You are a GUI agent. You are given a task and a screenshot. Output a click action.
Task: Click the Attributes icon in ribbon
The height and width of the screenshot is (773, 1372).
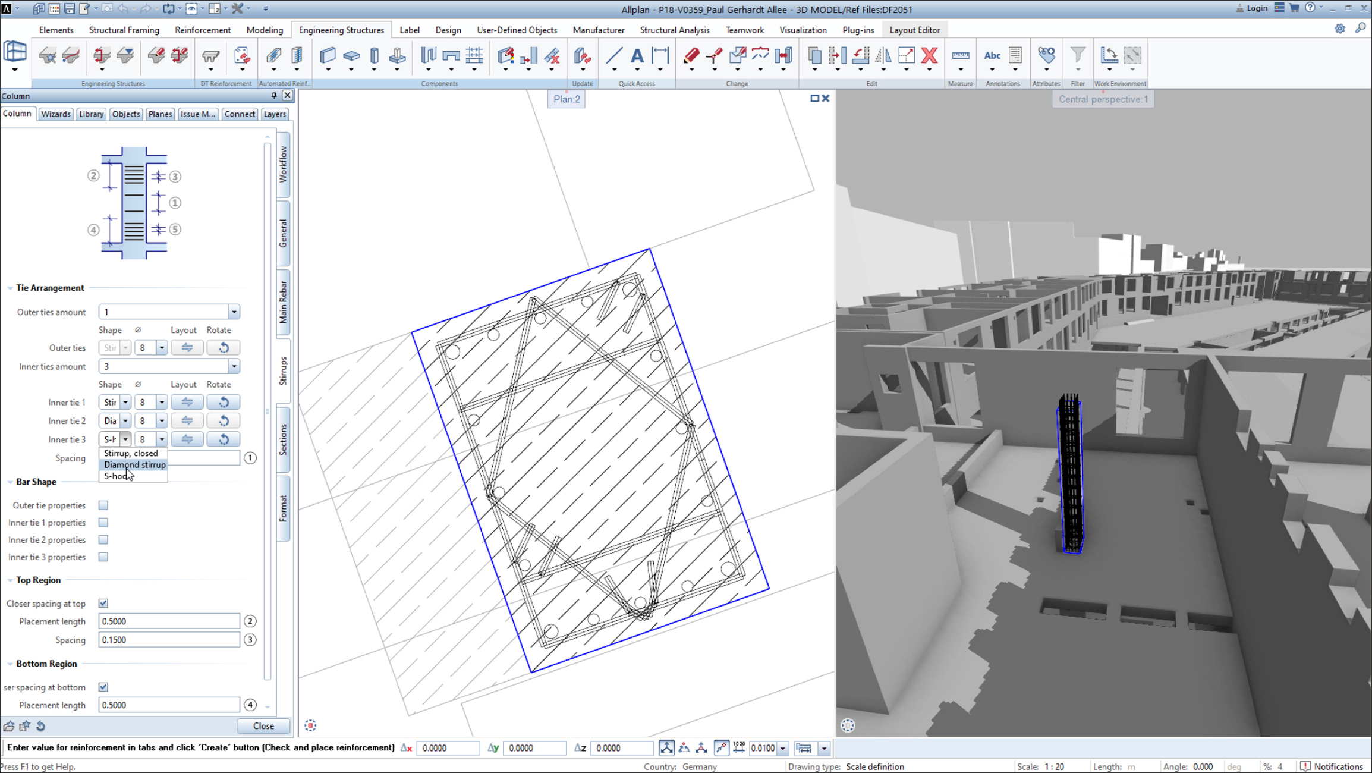point(1046,56)
